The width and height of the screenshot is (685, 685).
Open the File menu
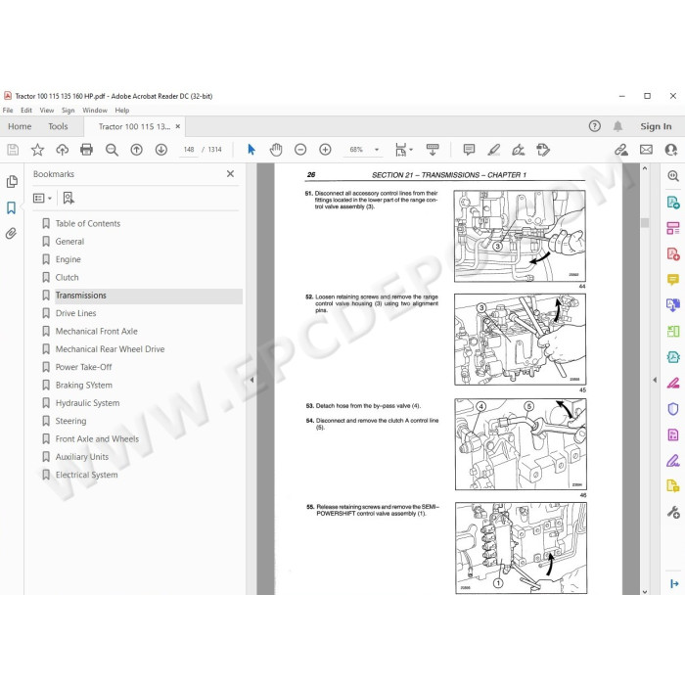click(8, 110)
